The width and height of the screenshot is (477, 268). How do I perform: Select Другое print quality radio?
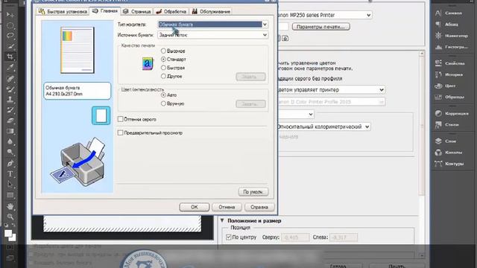coord(163,76)
